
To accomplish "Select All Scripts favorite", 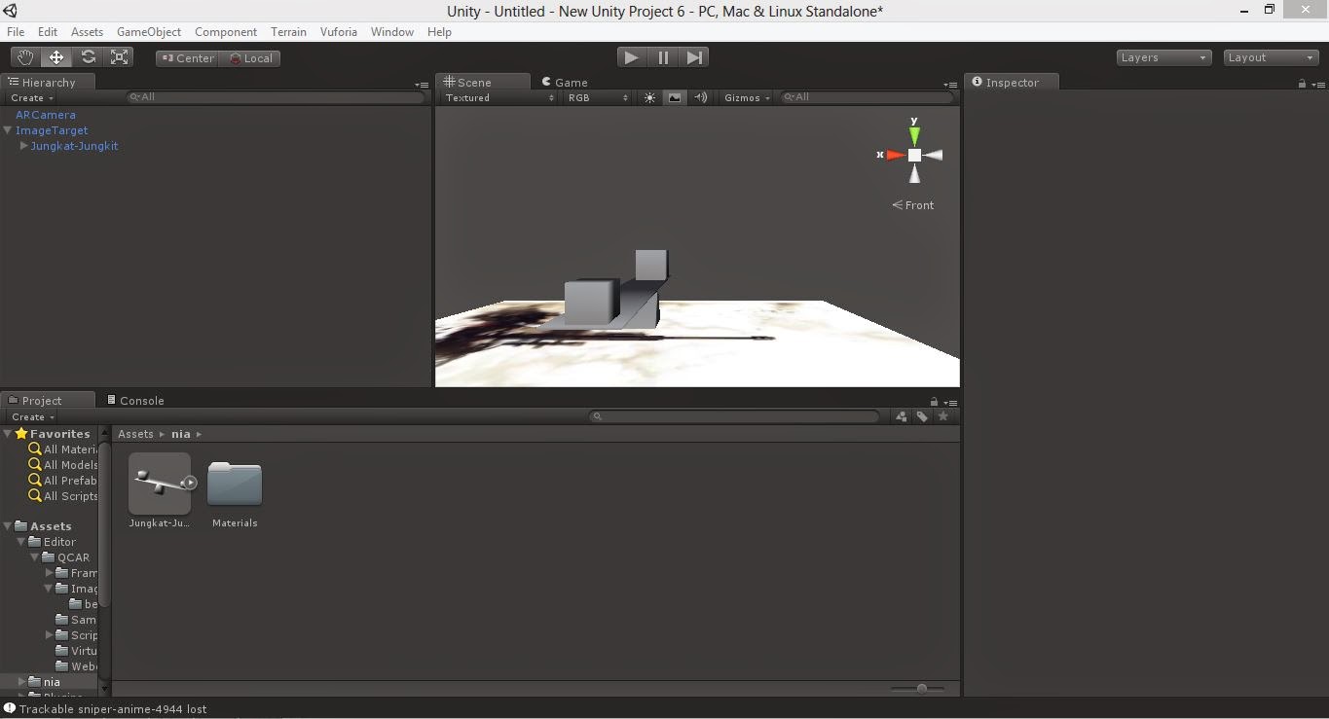I will (63, 496).
